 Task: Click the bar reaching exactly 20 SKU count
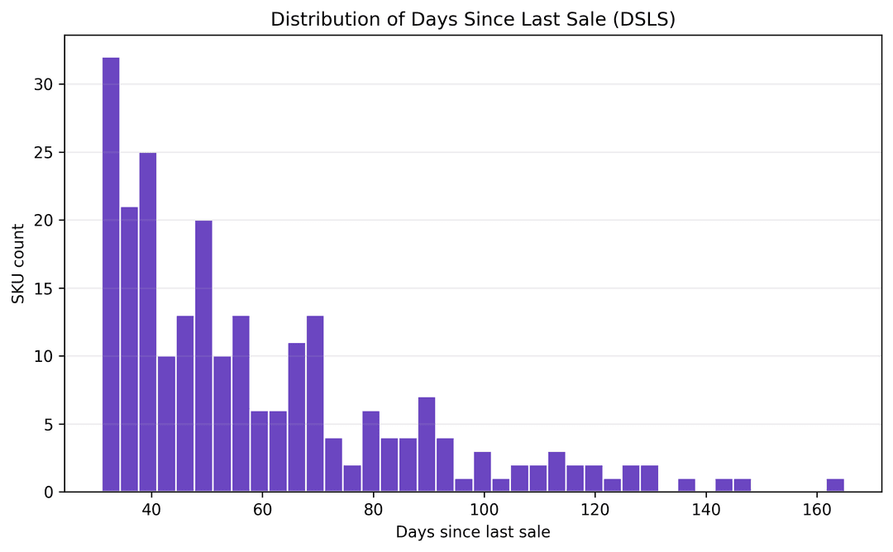click(203, 356)
